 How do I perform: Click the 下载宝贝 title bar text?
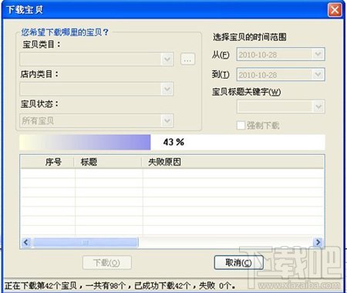click(25, 10)
